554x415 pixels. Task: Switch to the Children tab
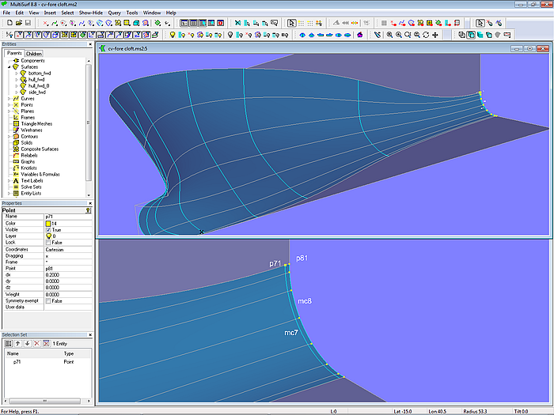pyautogui.click(x=34, y=54)
